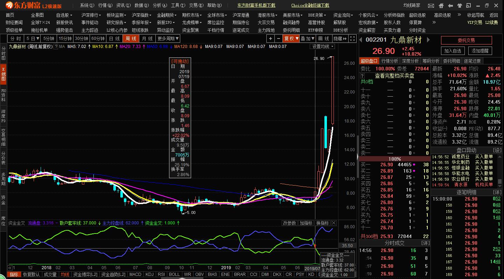The height and width of the screenshot is (279, 504).
Task: Open 席位 in left sidebar
Action: tap(3, 221)
